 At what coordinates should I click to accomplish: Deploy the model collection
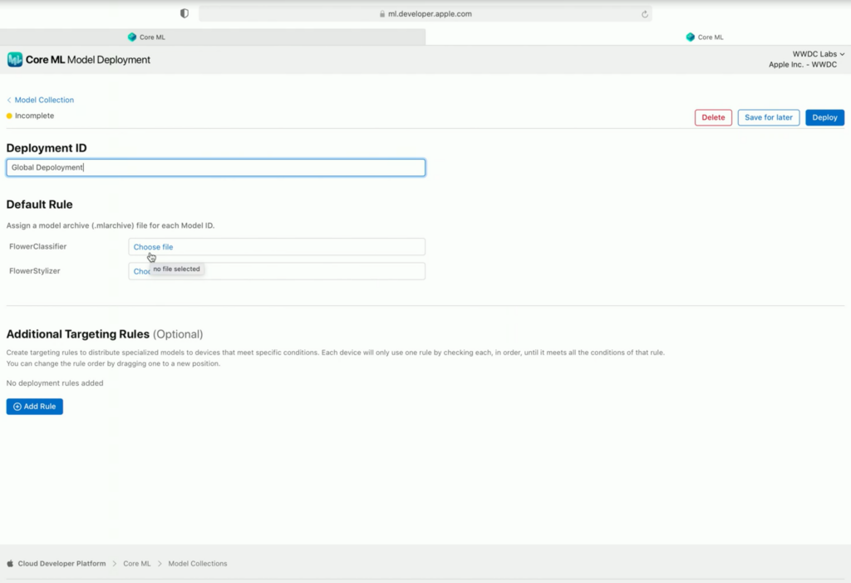point(824,117)
